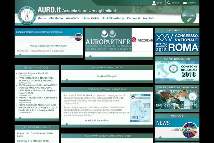
Task: Click the Gli ultimi articoli heading
Action: point(37,68)
